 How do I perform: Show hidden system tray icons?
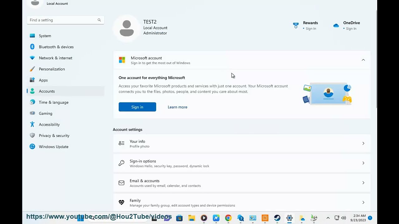[x=328, y=218]
